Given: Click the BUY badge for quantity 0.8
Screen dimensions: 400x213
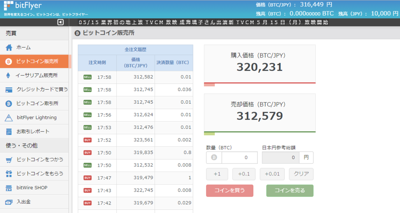Looking at the screenshot, I should tap(87, 153).
